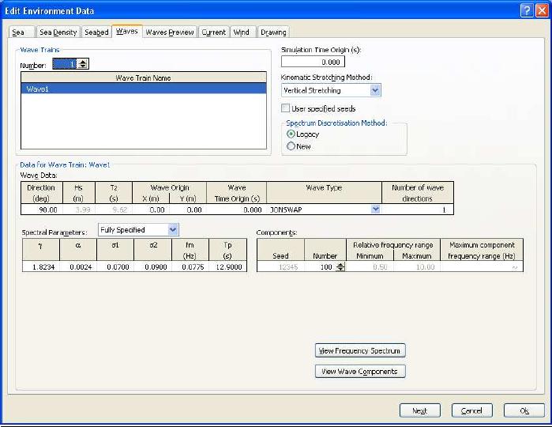Open the Seabed tab
The height and width of the screenshot is (427, 552).
point(96,32)
